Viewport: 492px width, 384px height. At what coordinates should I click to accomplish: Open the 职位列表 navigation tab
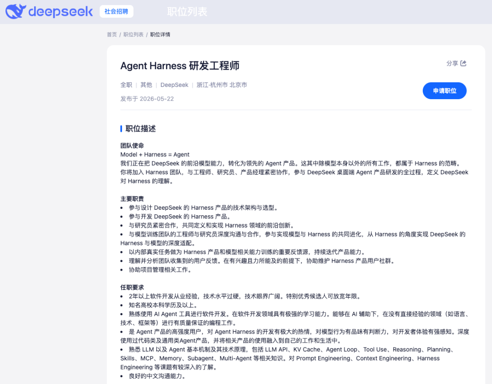tap(187, 11)
